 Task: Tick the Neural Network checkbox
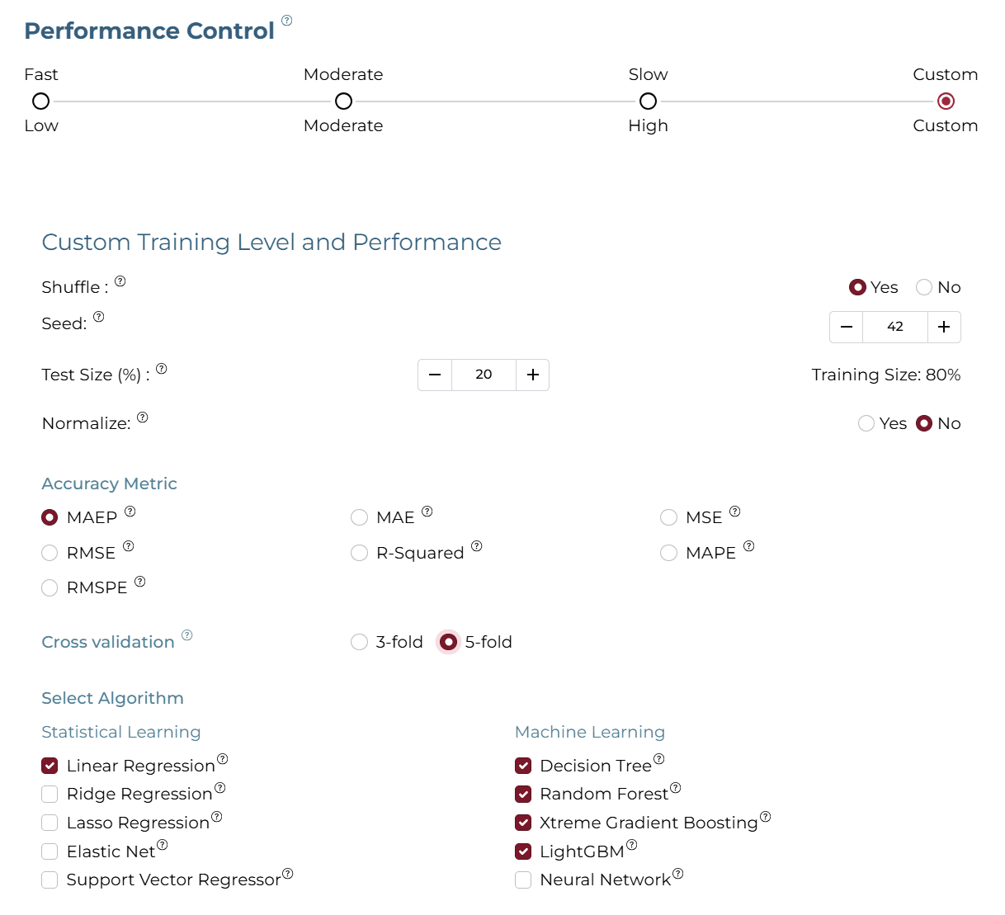pos(523,880)
